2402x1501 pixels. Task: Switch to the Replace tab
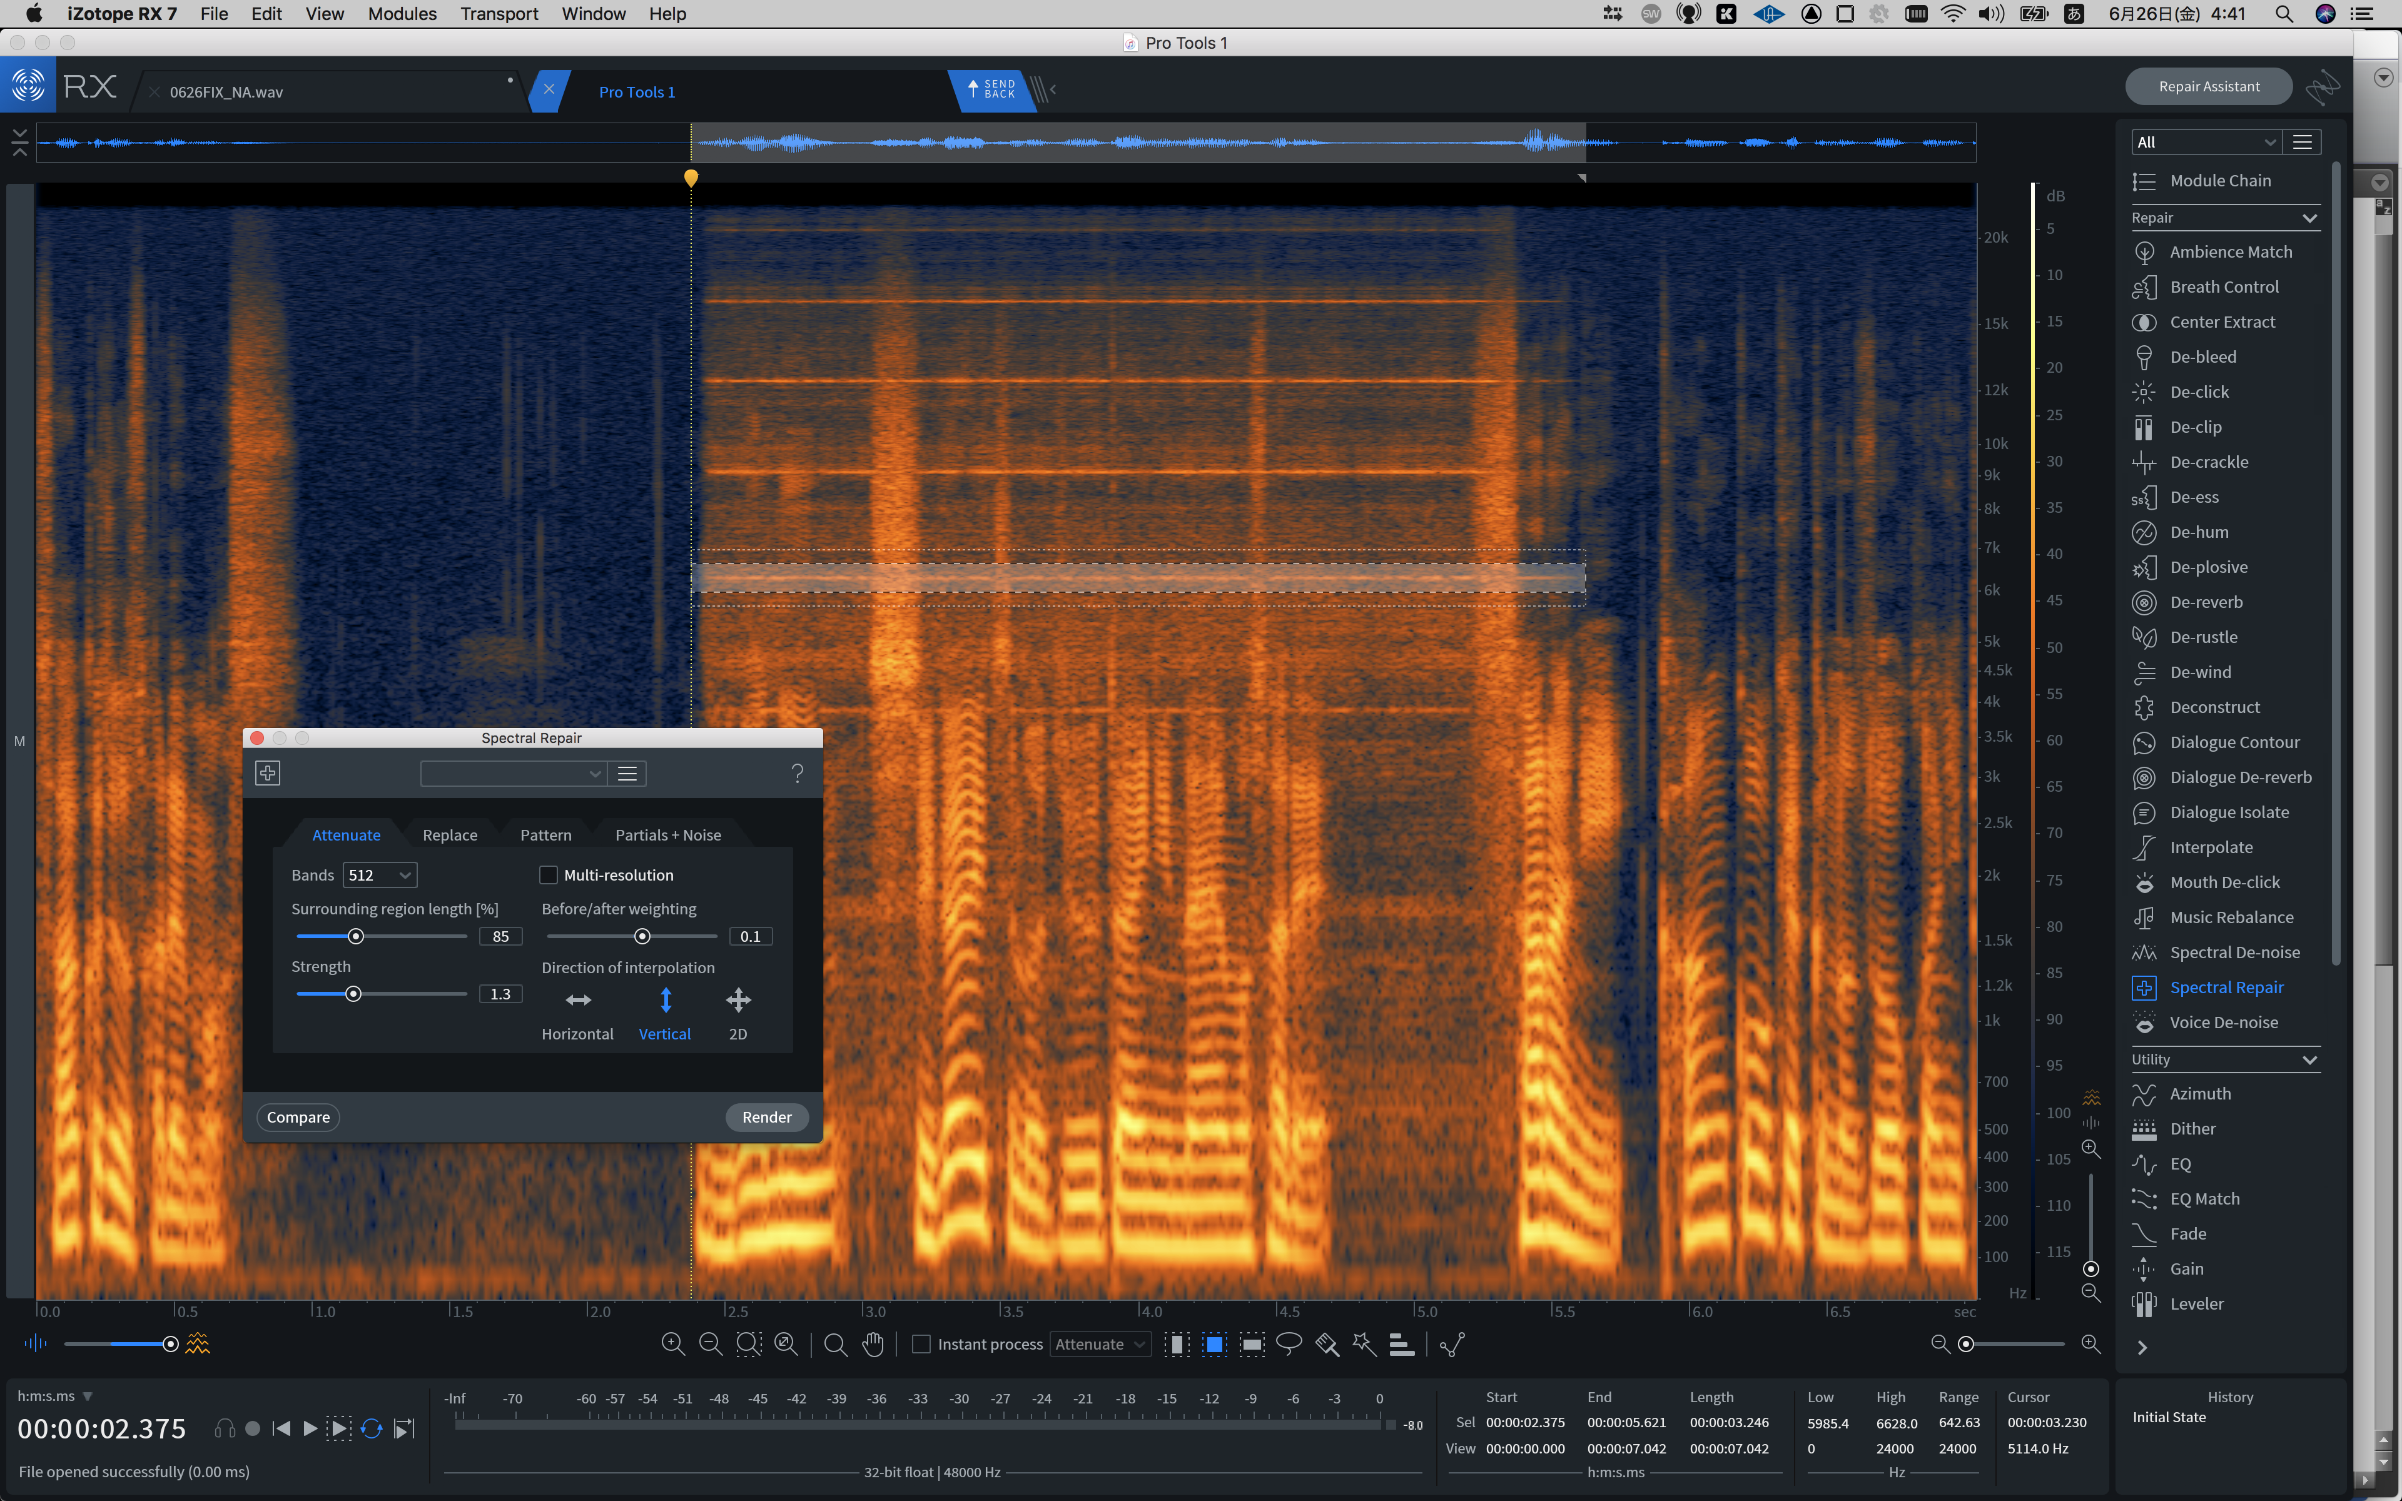click(x=450, y=835)
